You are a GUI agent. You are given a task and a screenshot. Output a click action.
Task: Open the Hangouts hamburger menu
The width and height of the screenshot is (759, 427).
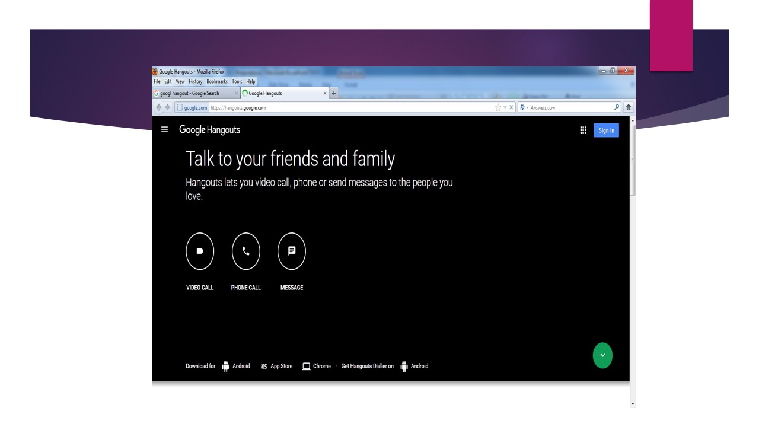tap(164, 130)
